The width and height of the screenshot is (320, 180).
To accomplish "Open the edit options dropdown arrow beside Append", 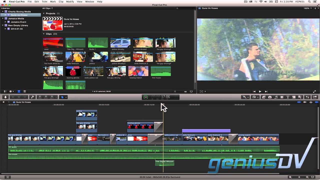I will [x=56, y=97].
